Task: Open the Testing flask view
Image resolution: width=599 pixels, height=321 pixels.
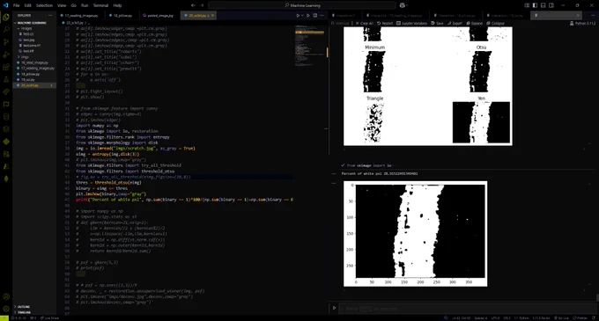Action: click(x=6, y=80)
